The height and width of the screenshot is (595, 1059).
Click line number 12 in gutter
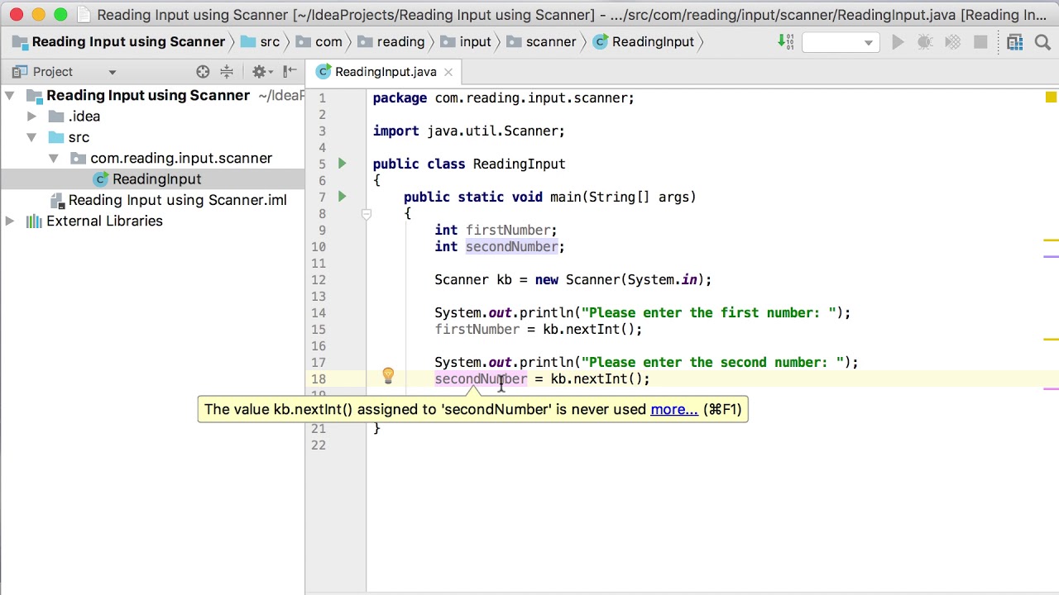point(319,279)
